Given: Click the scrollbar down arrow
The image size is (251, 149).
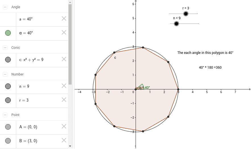Looking at the screenshot, I should point(70,146).
